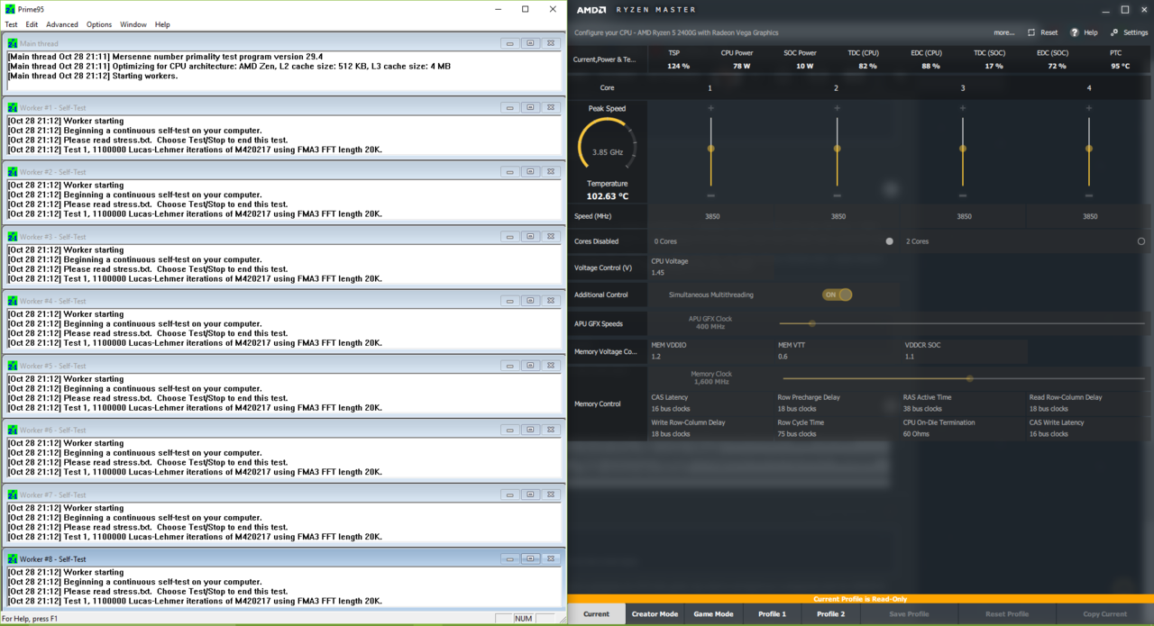Click the Temperature 102.63 °C reading
The width and height of the screenshot is (1154, 626).
point(608,196)
